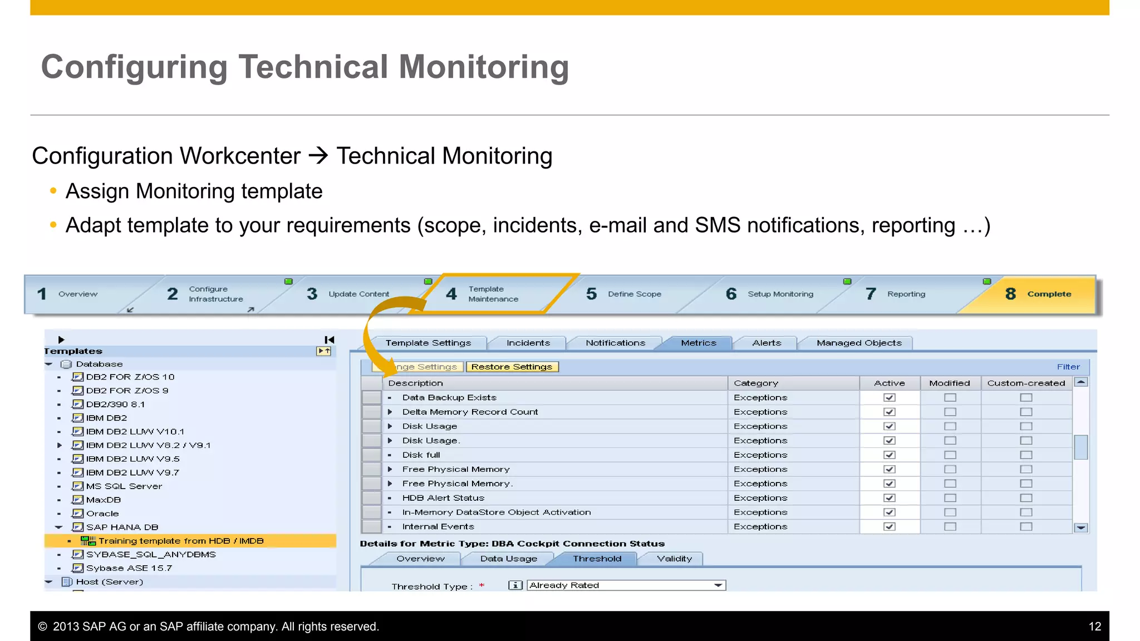Screen dimensions: 1140x641
Task: Toggle Active checkbox for HDB Alert Status
Action: coord(890,498)
